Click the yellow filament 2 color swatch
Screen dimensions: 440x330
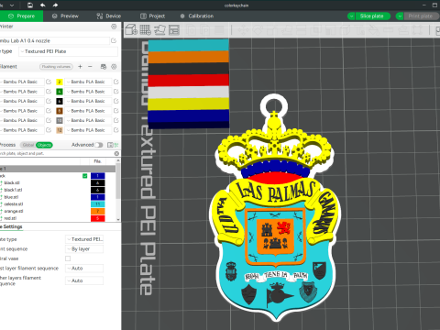(60, 82)
